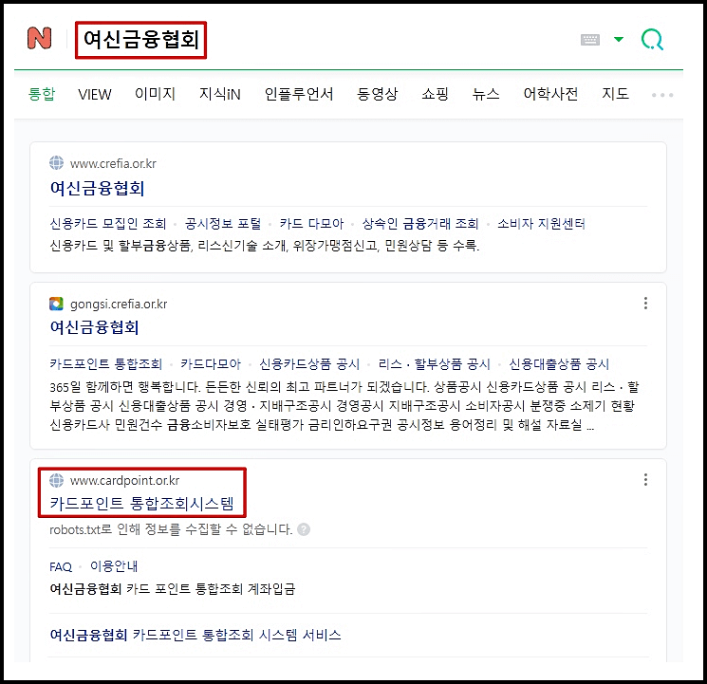Open the www.crefia.or.kr URL link
The image size is (707, 684).
(x=113, y=163)
